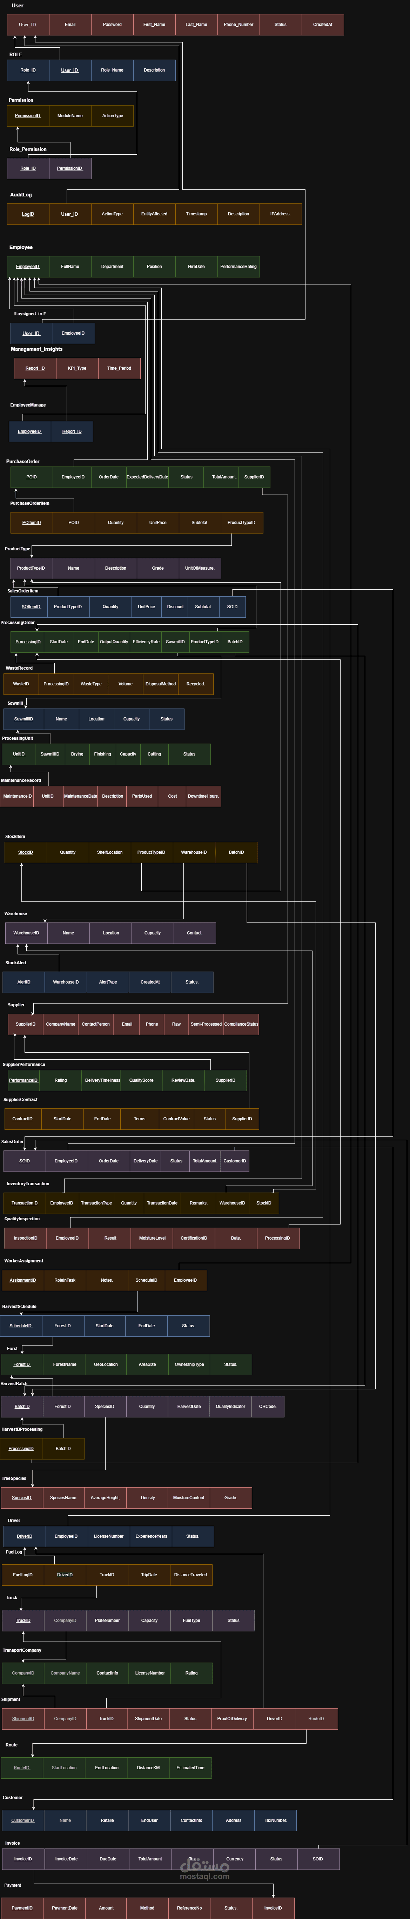
Task: Click Phone_Number in the User table
Action: [x=238, y=25]
